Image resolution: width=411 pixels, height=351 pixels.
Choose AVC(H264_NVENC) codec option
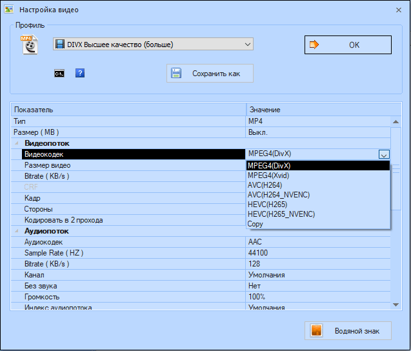318,195
